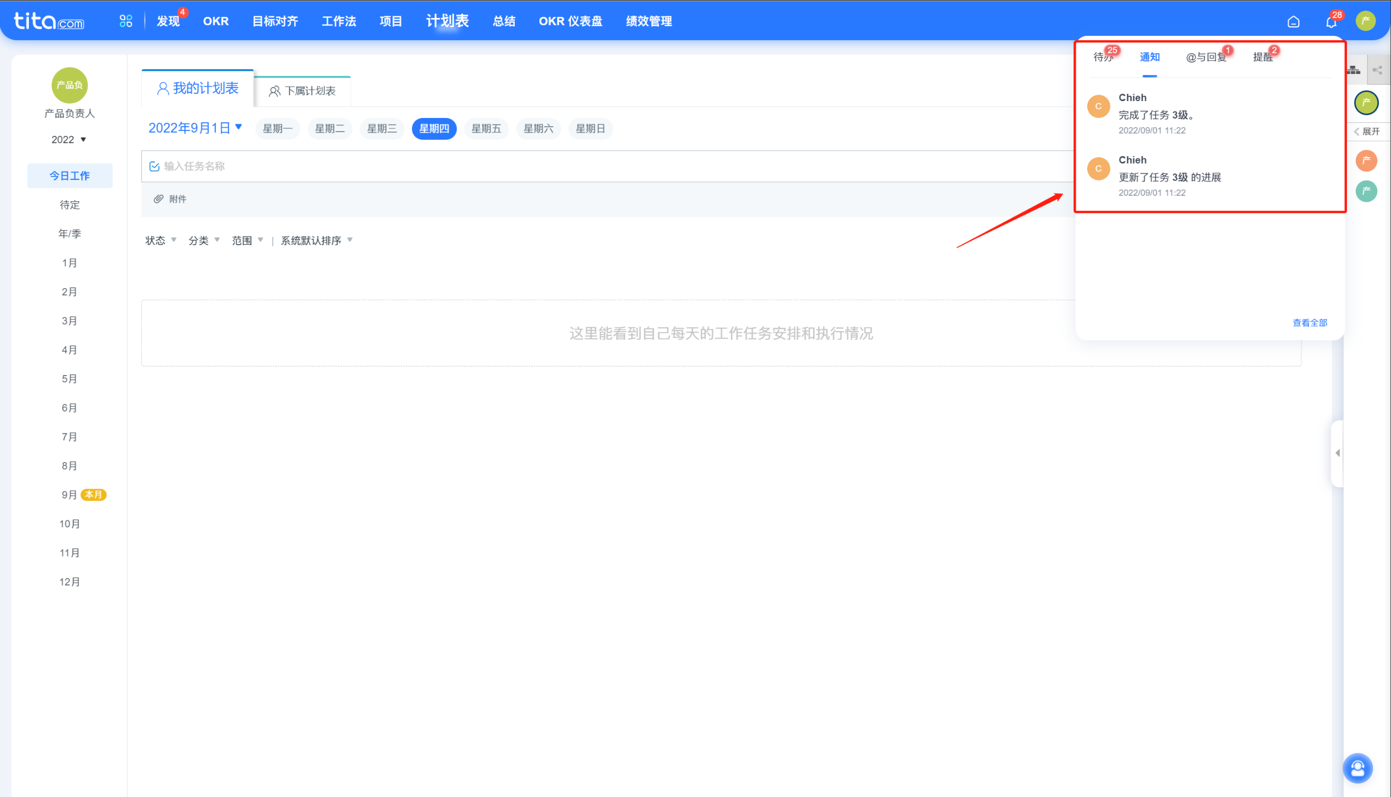Open the 总结 menu

pos(503,21)
